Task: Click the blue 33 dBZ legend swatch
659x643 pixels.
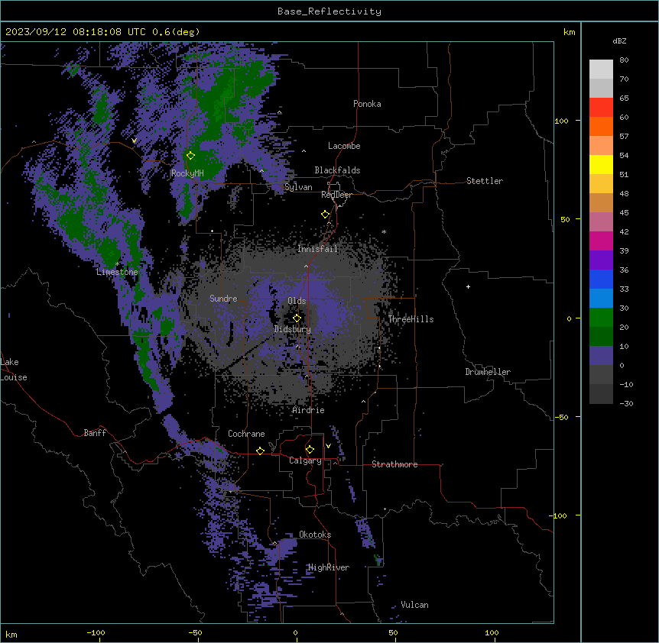Action: click(601, 279)
